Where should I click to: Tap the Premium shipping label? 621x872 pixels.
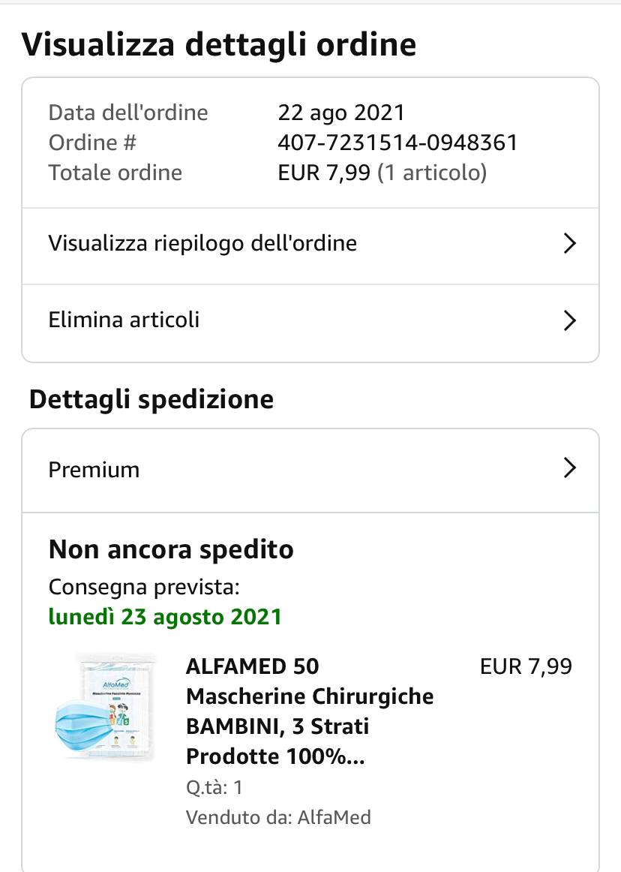(x=94, y=470)
